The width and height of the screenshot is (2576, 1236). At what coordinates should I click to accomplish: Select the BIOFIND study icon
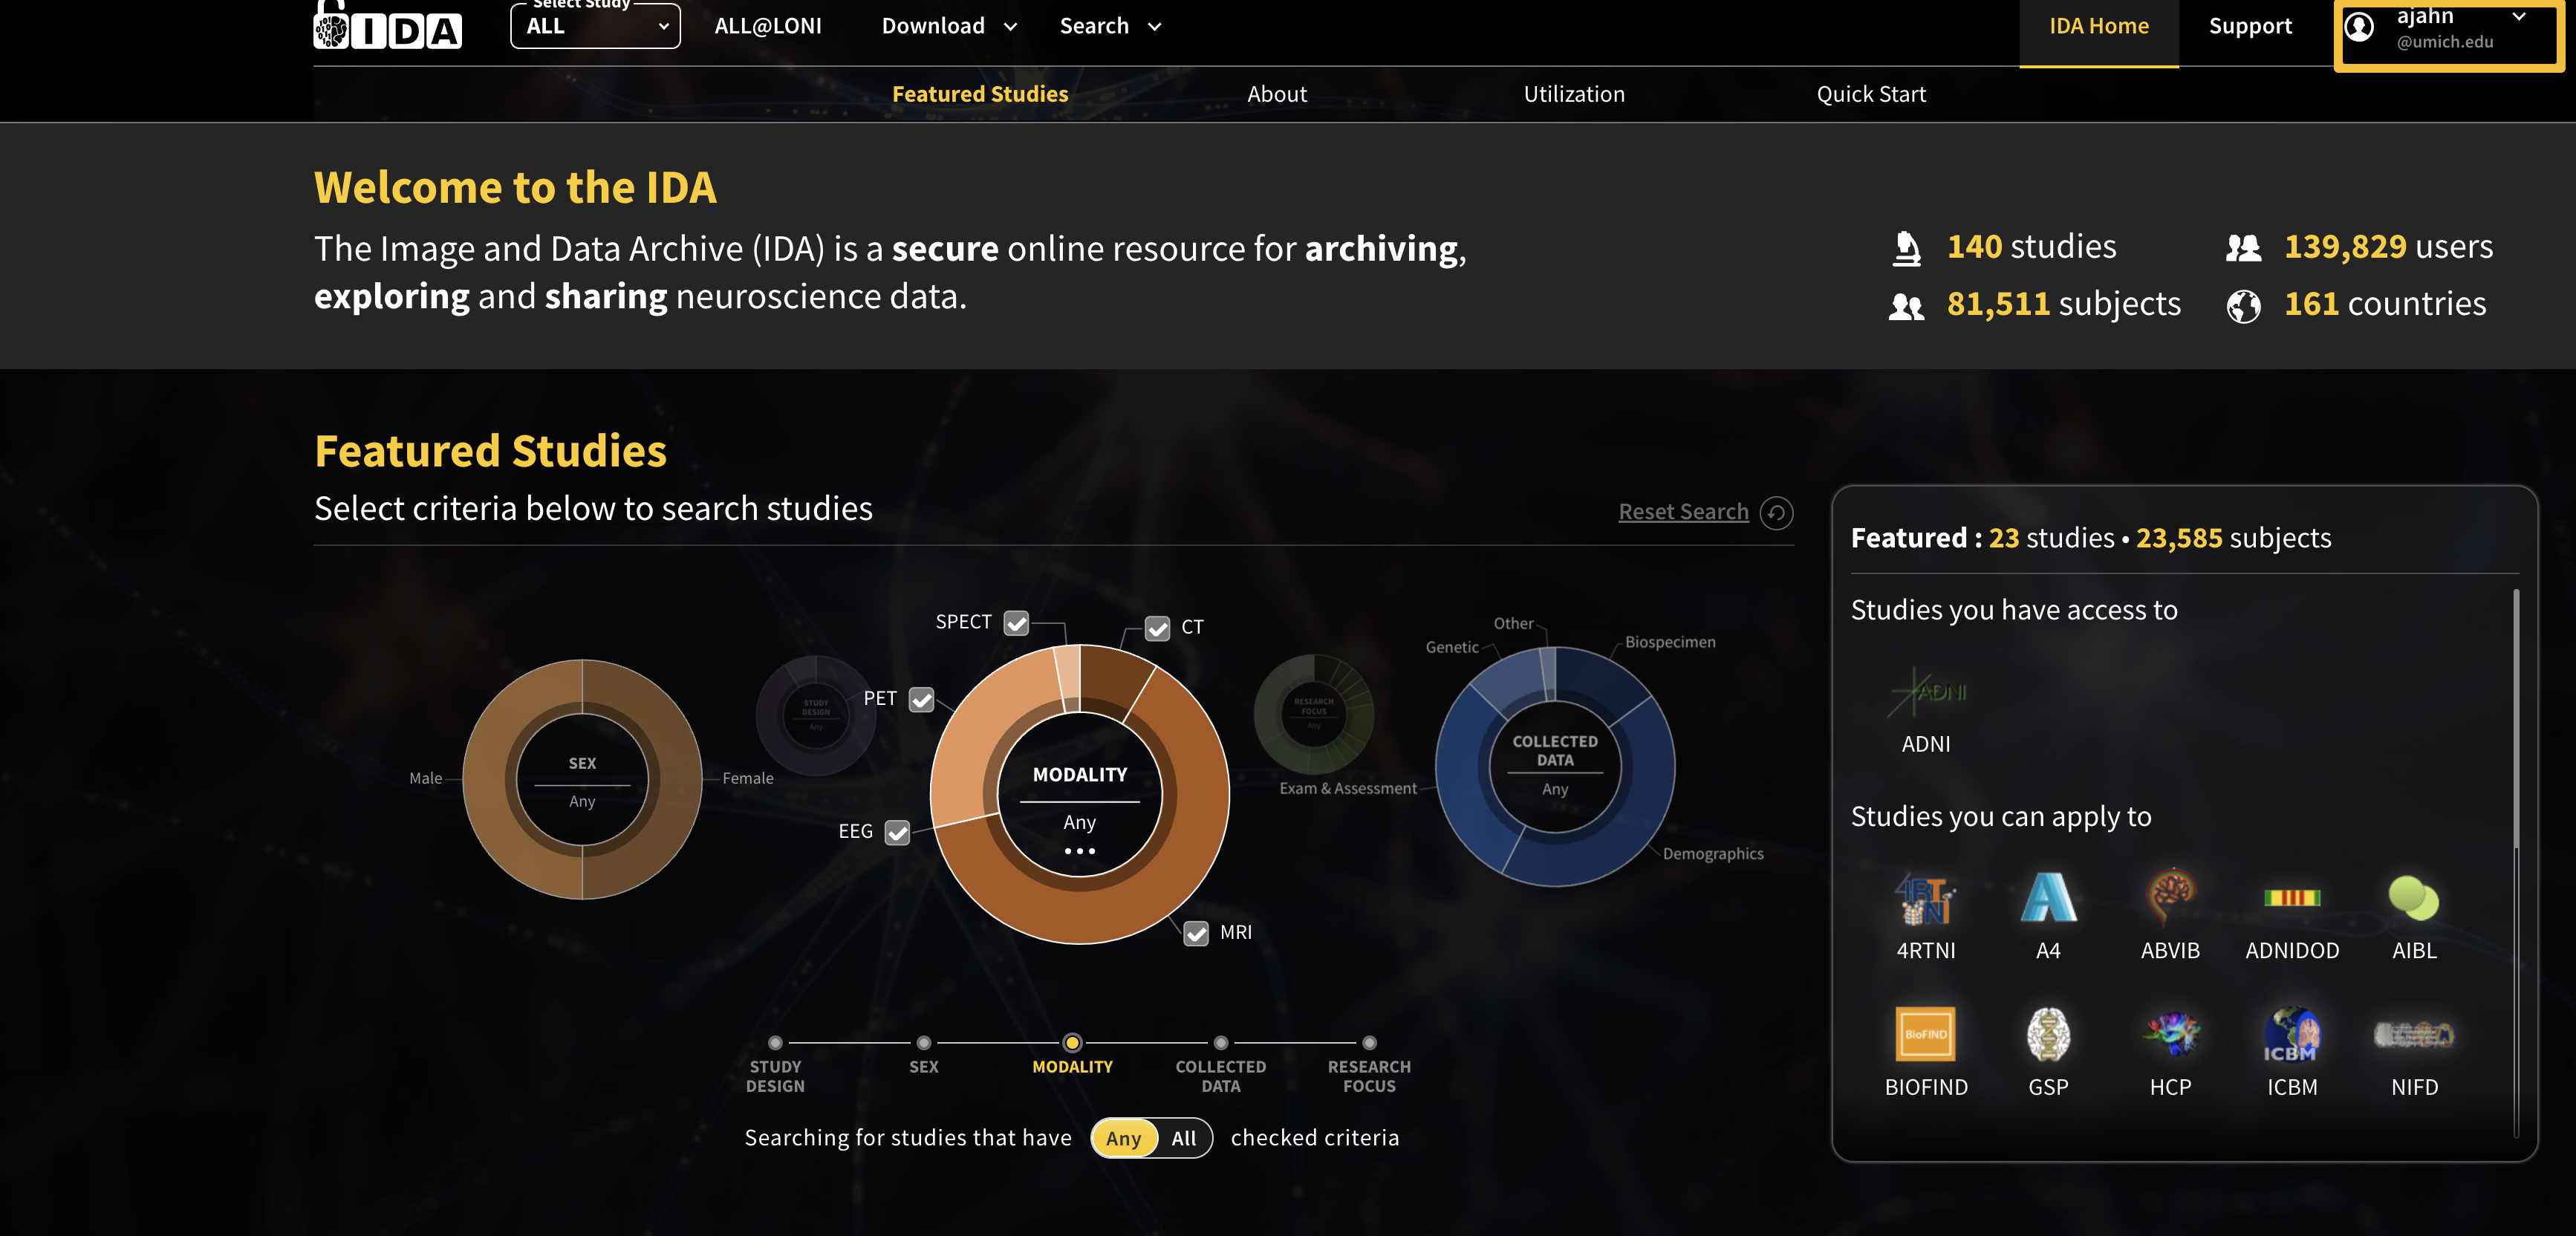click(x=1925, y=1034)
